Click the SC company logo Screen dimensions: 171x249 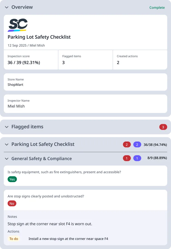click(x=18, y=24)
